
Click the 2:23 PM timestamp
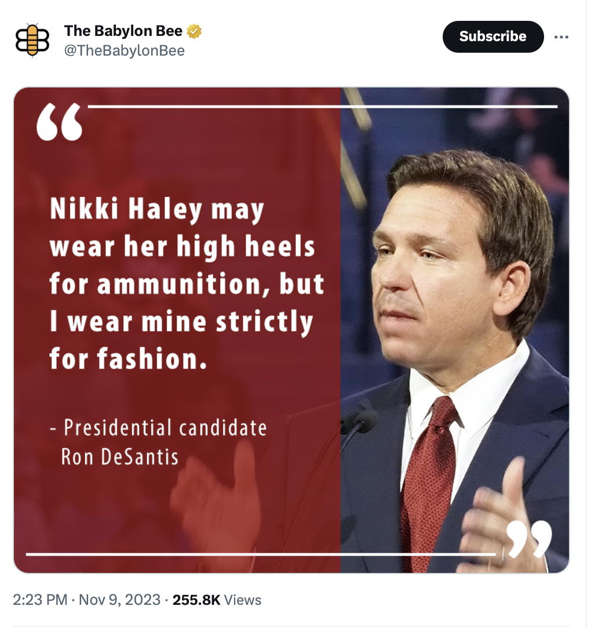coord(40,600)
